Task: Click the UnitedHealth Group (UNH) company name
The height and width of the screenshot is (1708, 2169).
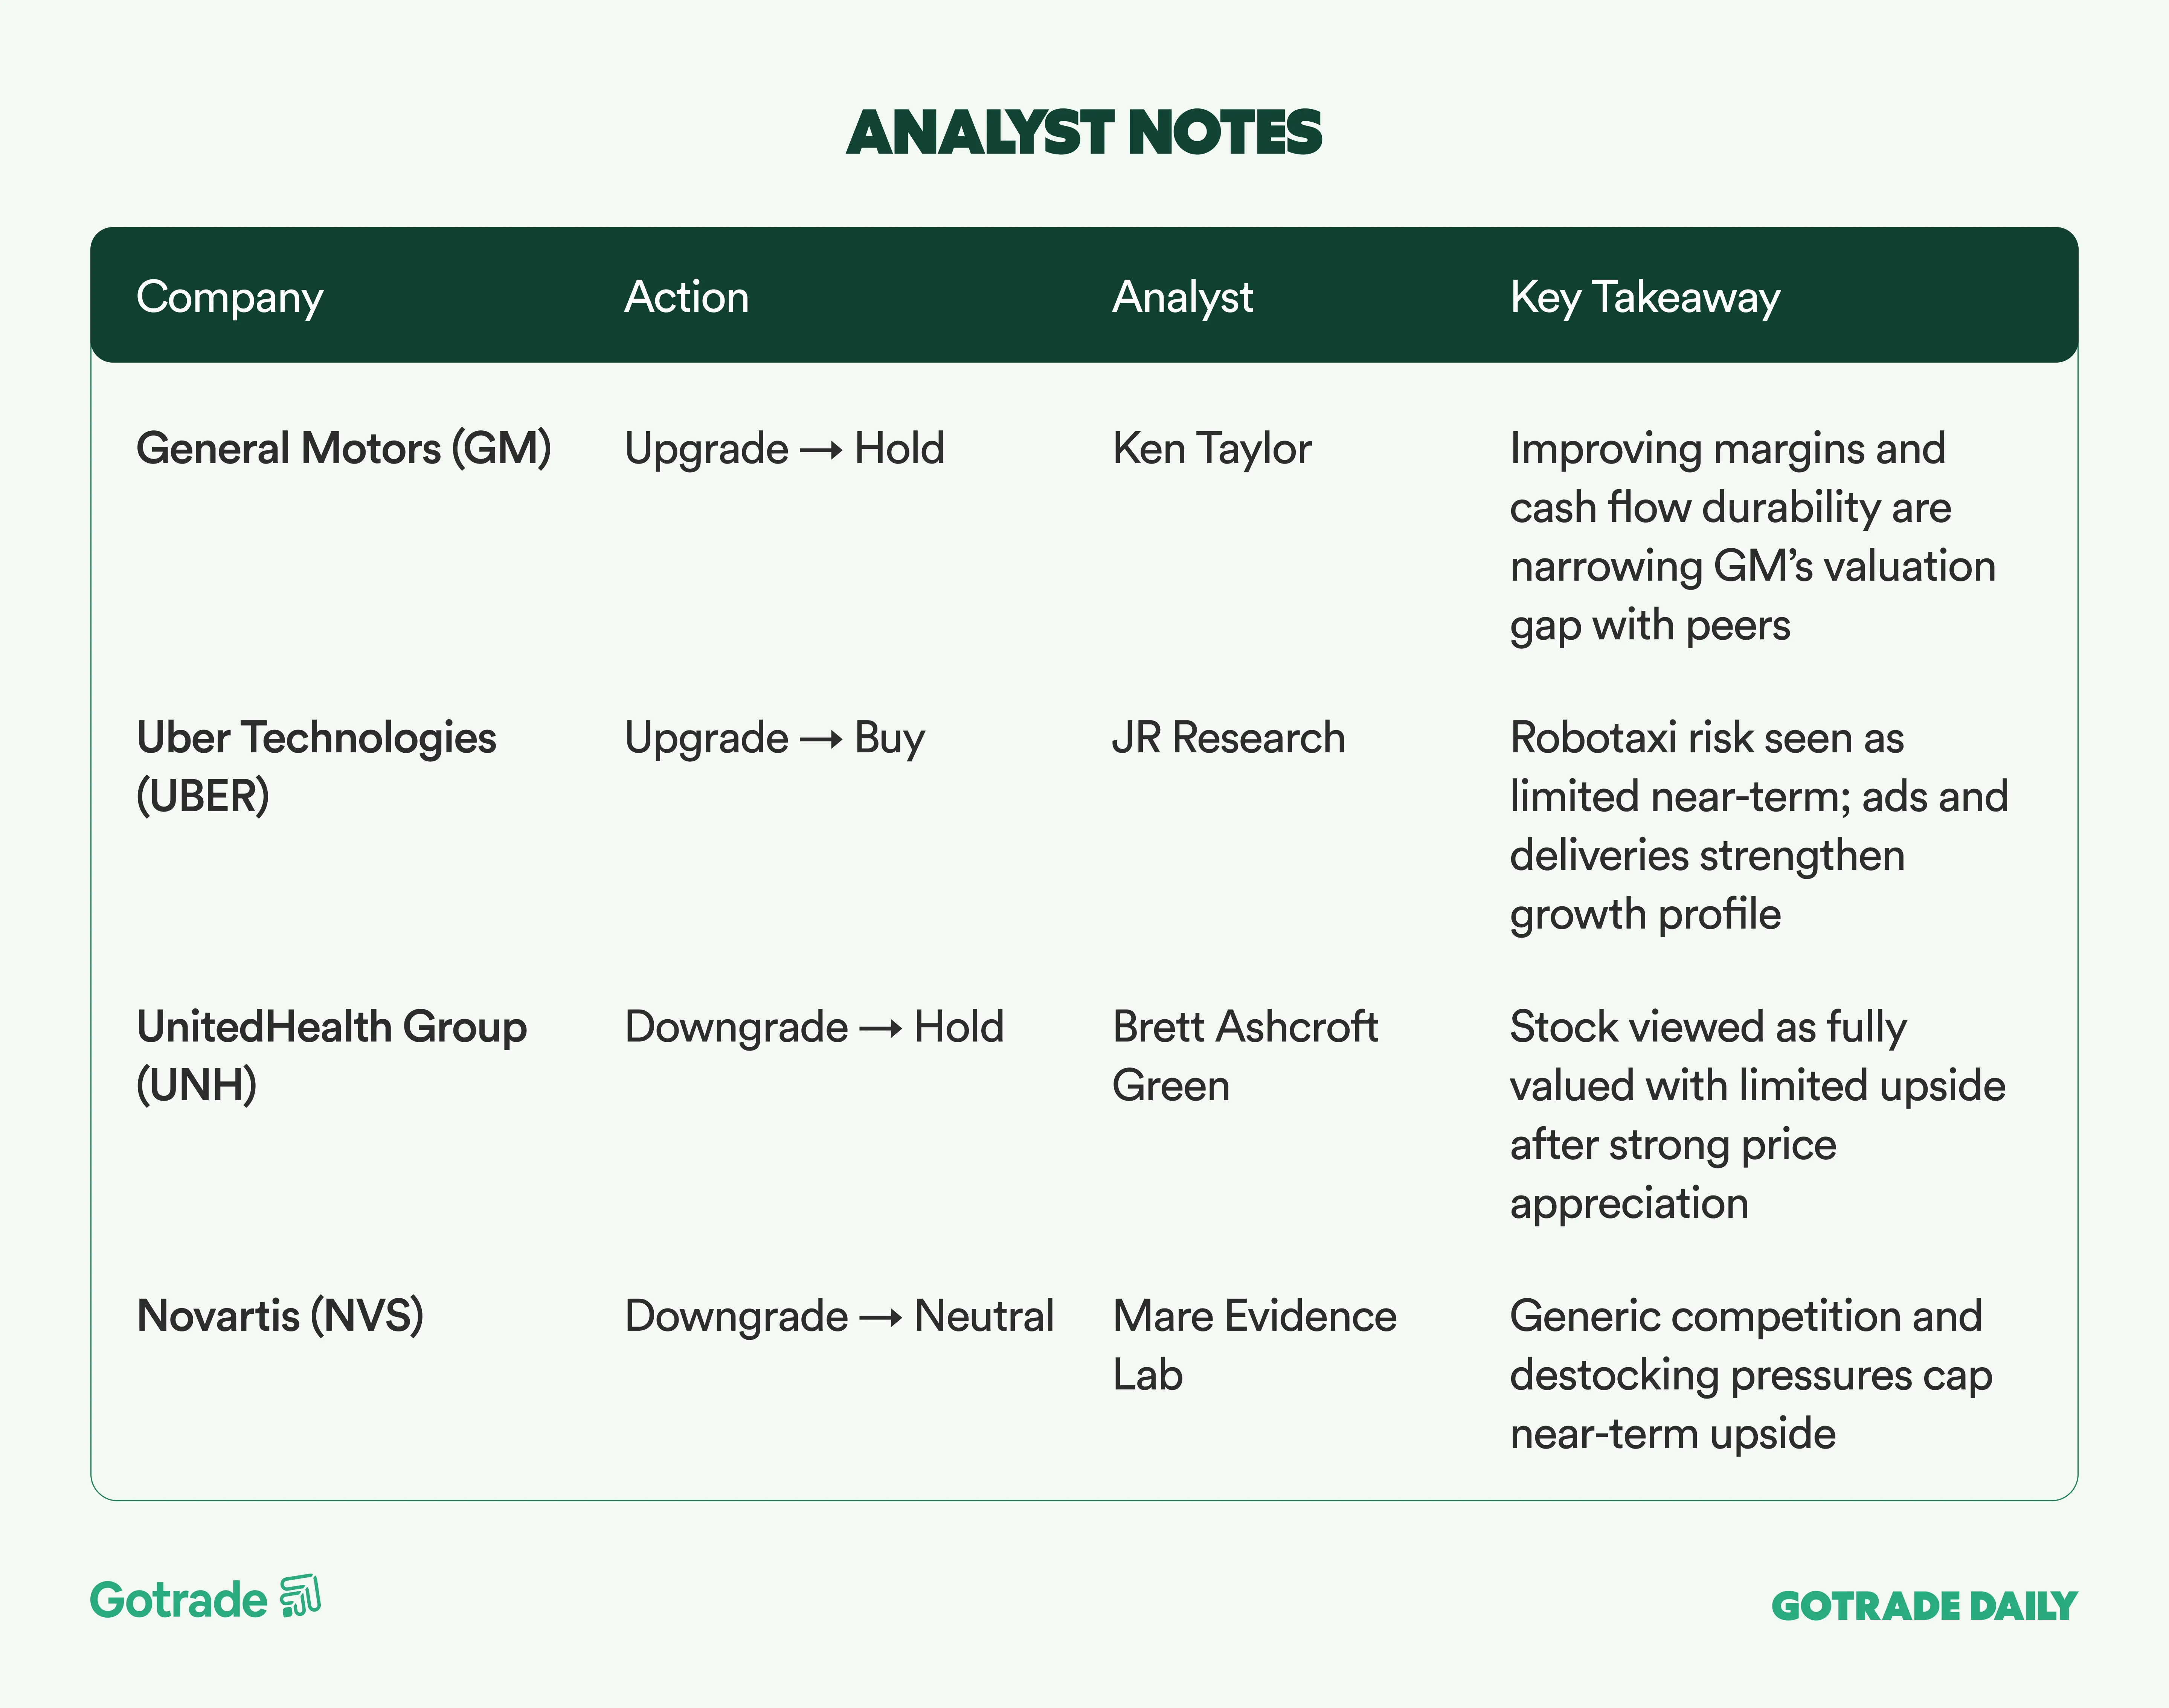Action: click(x=331, y=1055)
